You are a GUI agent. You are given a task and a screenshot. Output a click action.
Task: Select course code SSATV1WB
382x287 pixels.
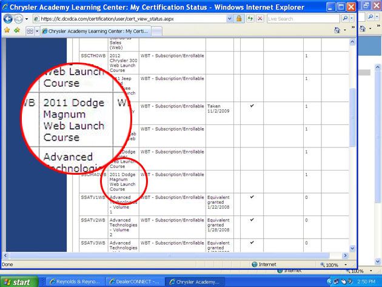(x=93, y=198)
